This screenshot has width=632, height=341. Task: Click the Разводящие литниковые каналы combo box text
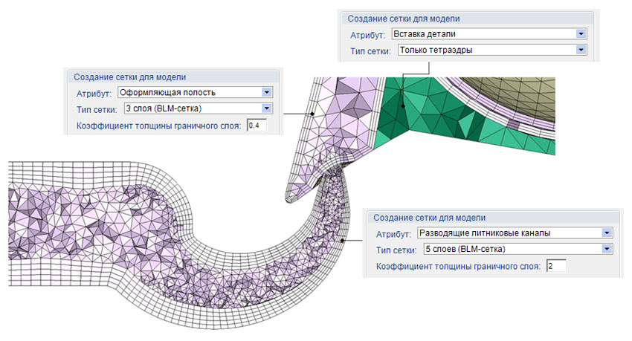click(485, 233)
